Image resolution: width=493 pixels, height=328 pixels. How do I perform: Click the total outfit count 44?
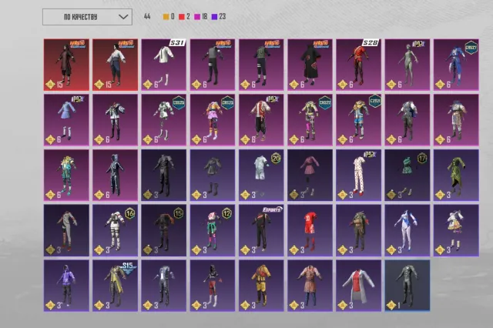tap(147, 17)
